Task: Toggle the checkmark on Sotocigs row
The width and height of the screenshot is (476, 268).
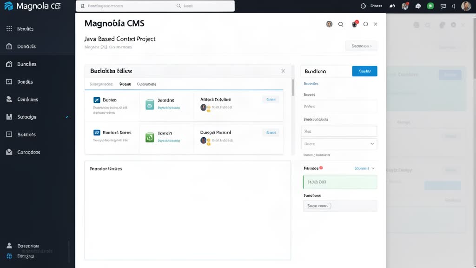Action: (67, 117)
